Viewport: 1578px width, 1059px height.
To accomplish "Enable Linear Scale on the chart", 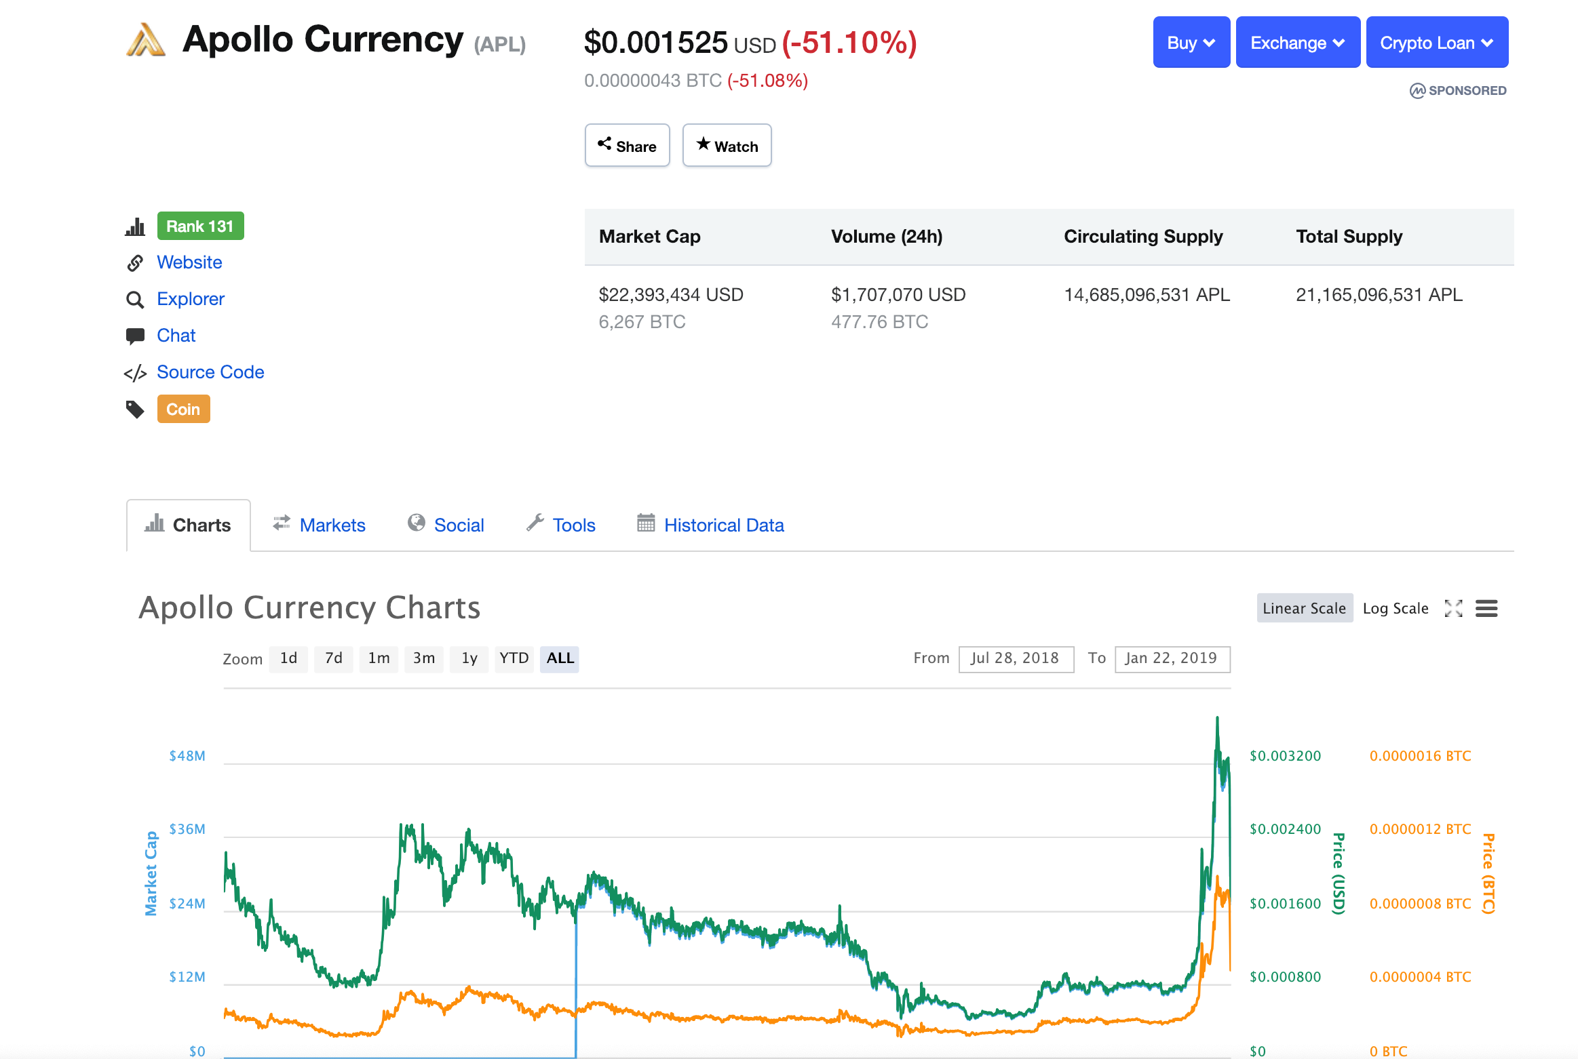I will tap(1304, 608).
